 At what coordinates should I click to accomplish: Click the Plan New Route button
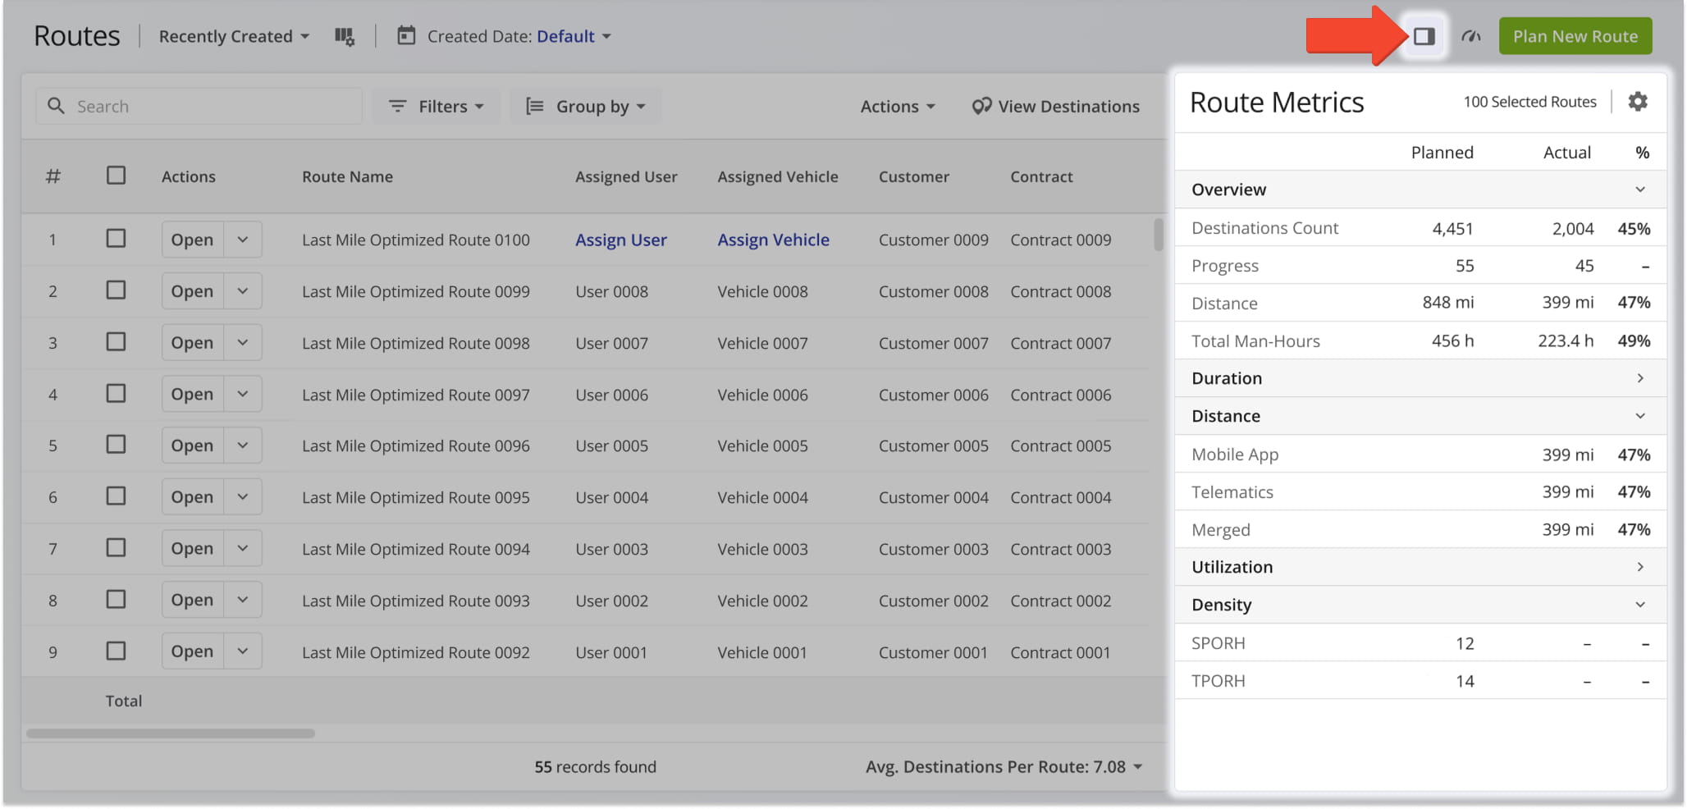point(1575,36)
